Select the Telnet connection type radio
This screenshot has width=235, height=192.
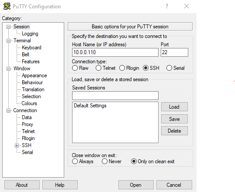point(98,68)
